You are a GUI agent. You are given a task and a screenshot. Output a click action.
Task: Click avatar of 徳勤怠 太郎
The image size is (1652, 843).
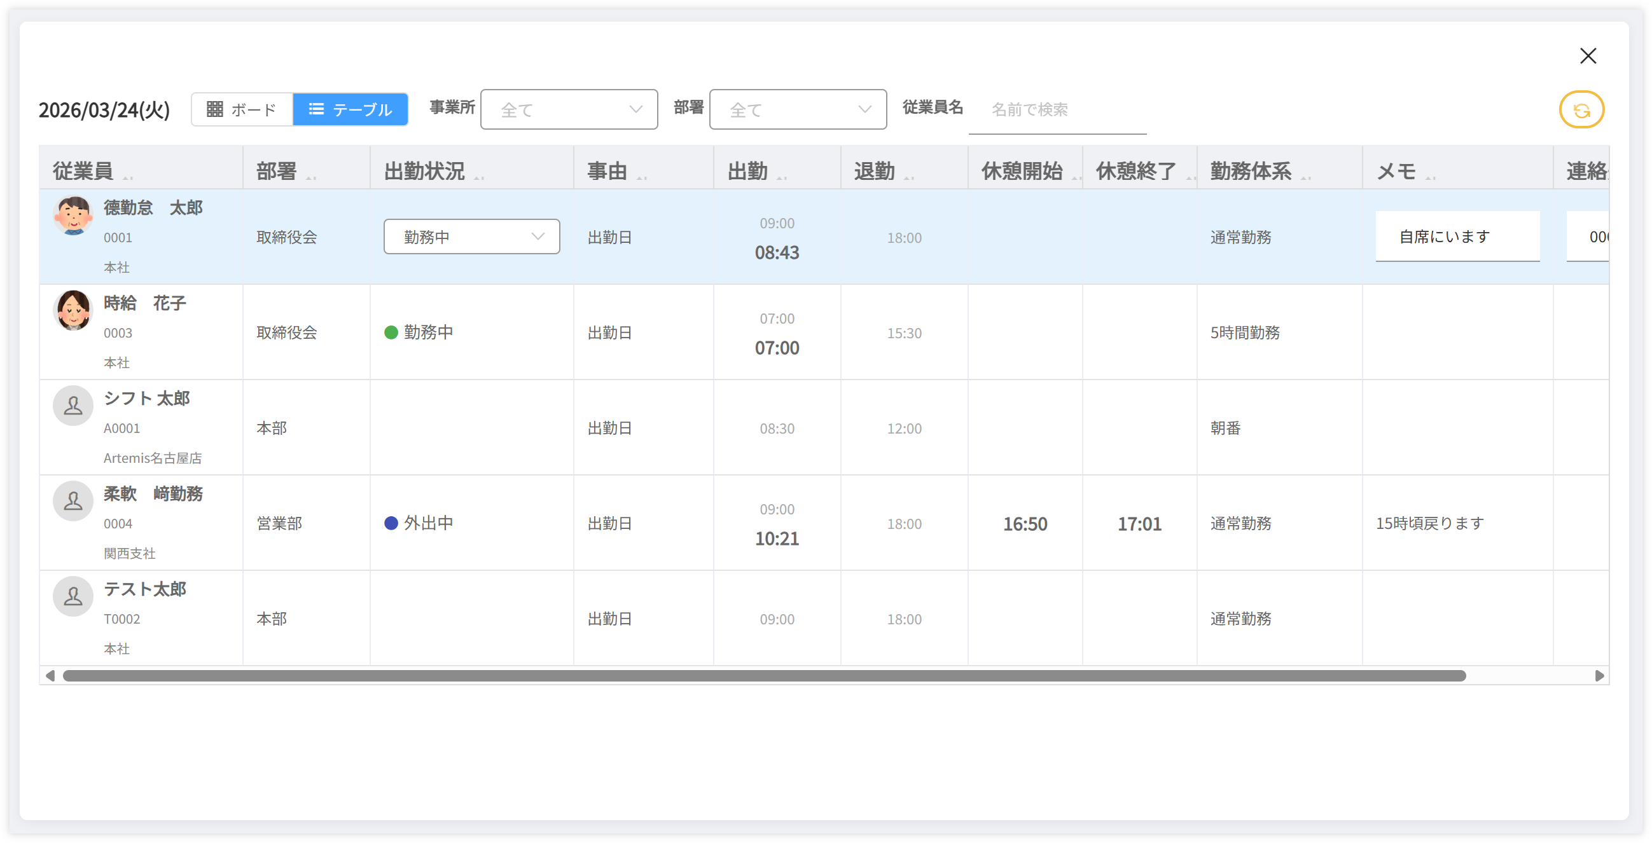coord(73,216)
